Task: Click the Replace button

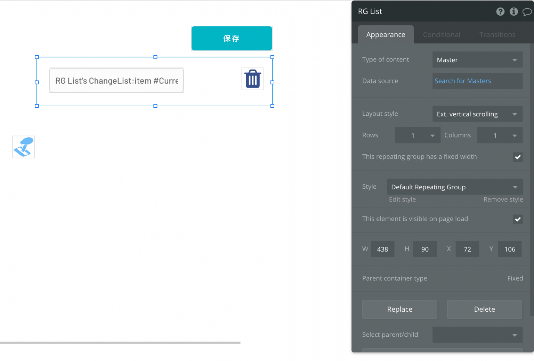Action: (399, 309)
